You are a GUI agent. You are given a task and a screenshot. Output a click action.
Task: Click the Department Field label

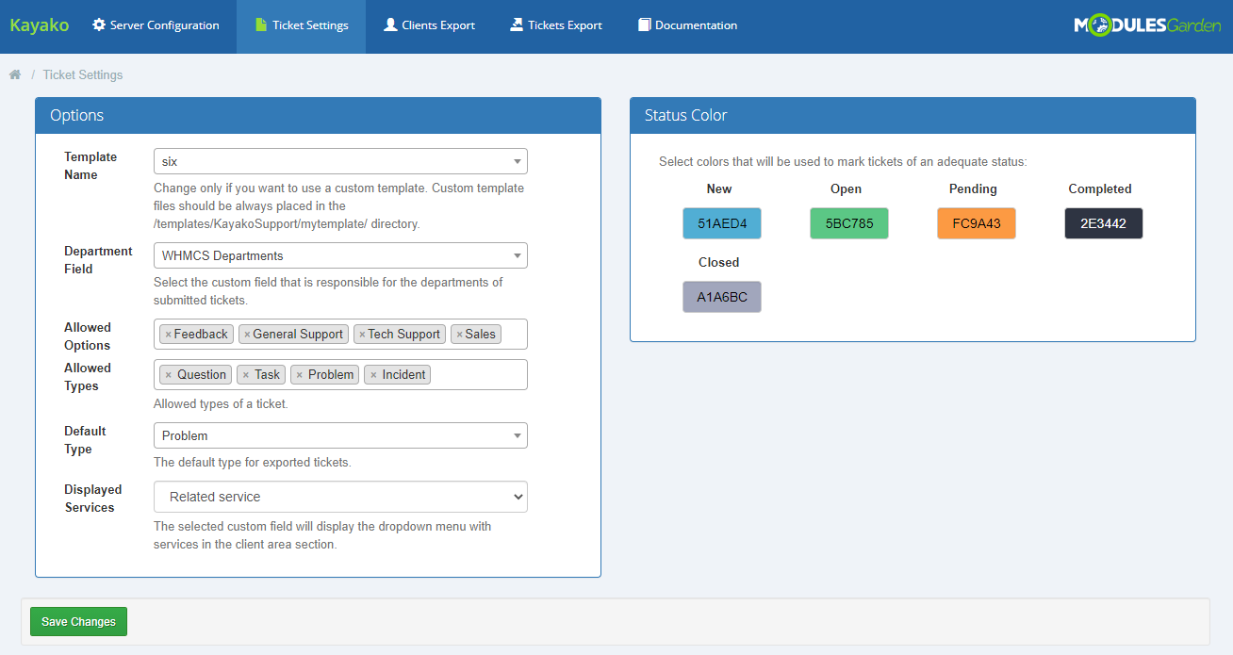pos(98,260)
